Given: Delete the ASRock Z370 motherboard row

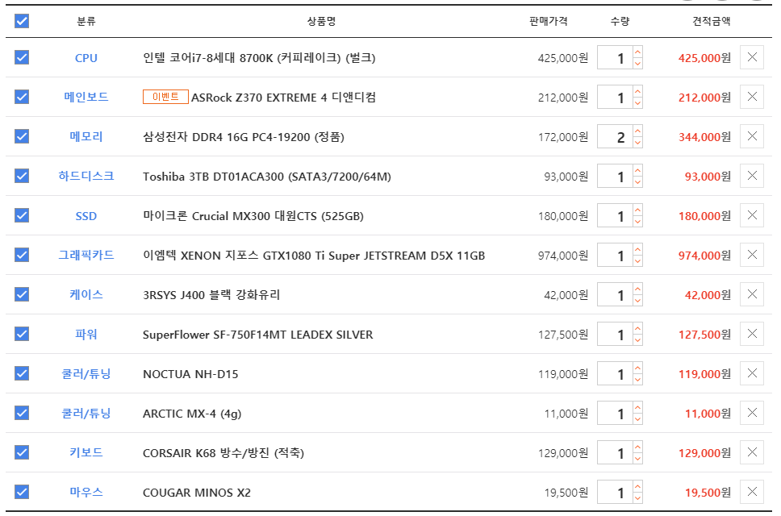Looking at the screenshot, I should click(752, 97).
